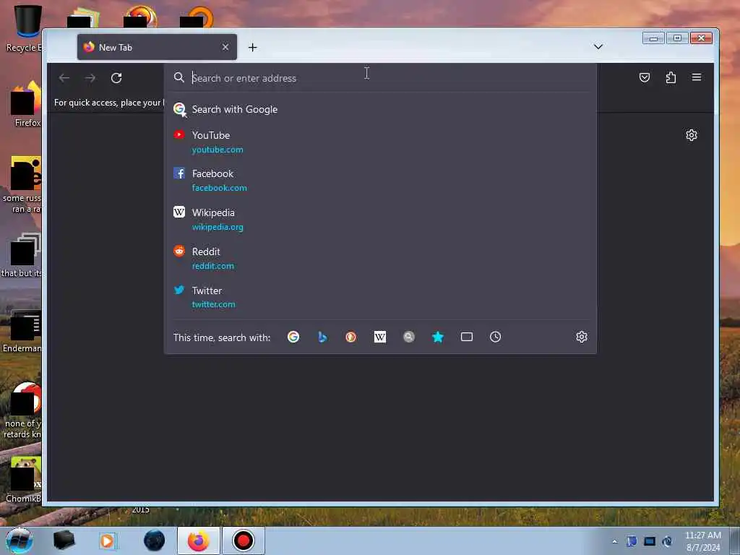
Task: Click the Twitter bird favicon
Action: pos(179,290)
